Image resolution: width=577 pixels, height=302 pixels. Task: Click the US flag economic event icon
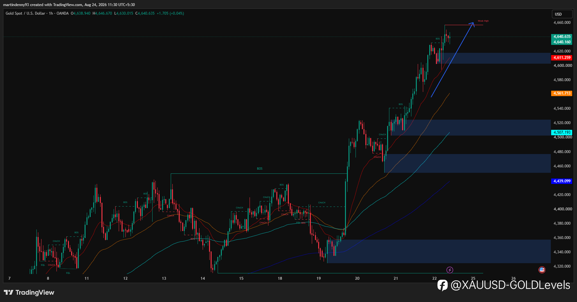pos(542,270)
